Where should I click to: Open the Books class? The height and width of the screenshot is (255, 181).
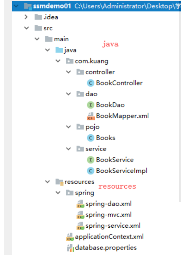click(x=106, y=138)
